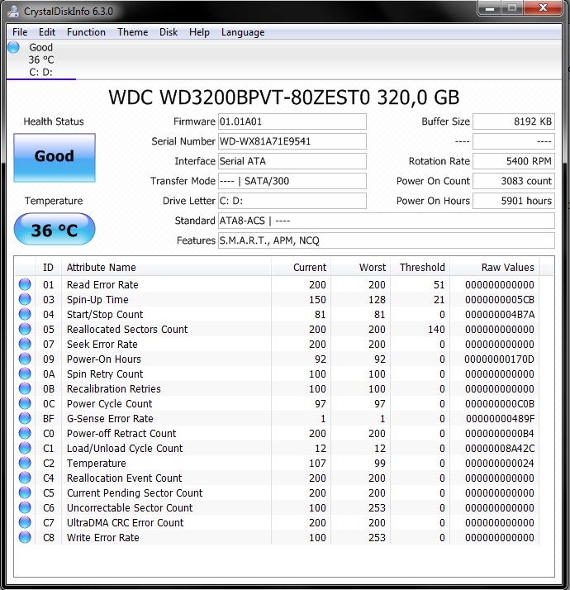The height and width of the screenshot is (590, 570).
Task: Click the Firmware field 01.01A01
Action: point(292,121)
